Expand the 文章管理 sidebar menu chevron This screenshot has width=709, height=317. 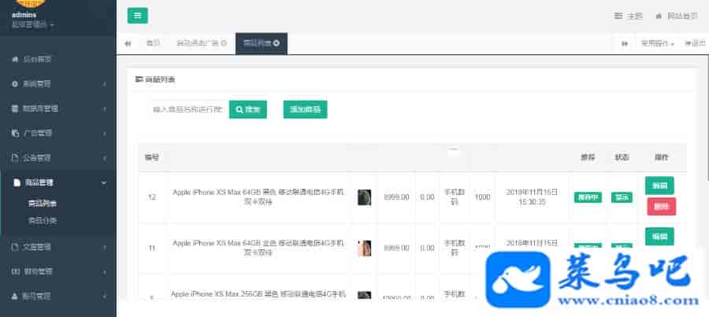(105, 248)
